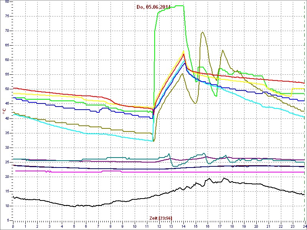Click hour 23 on the time axis
The height and width of the screenshot is (230, 307).
[x=293, y=226]
